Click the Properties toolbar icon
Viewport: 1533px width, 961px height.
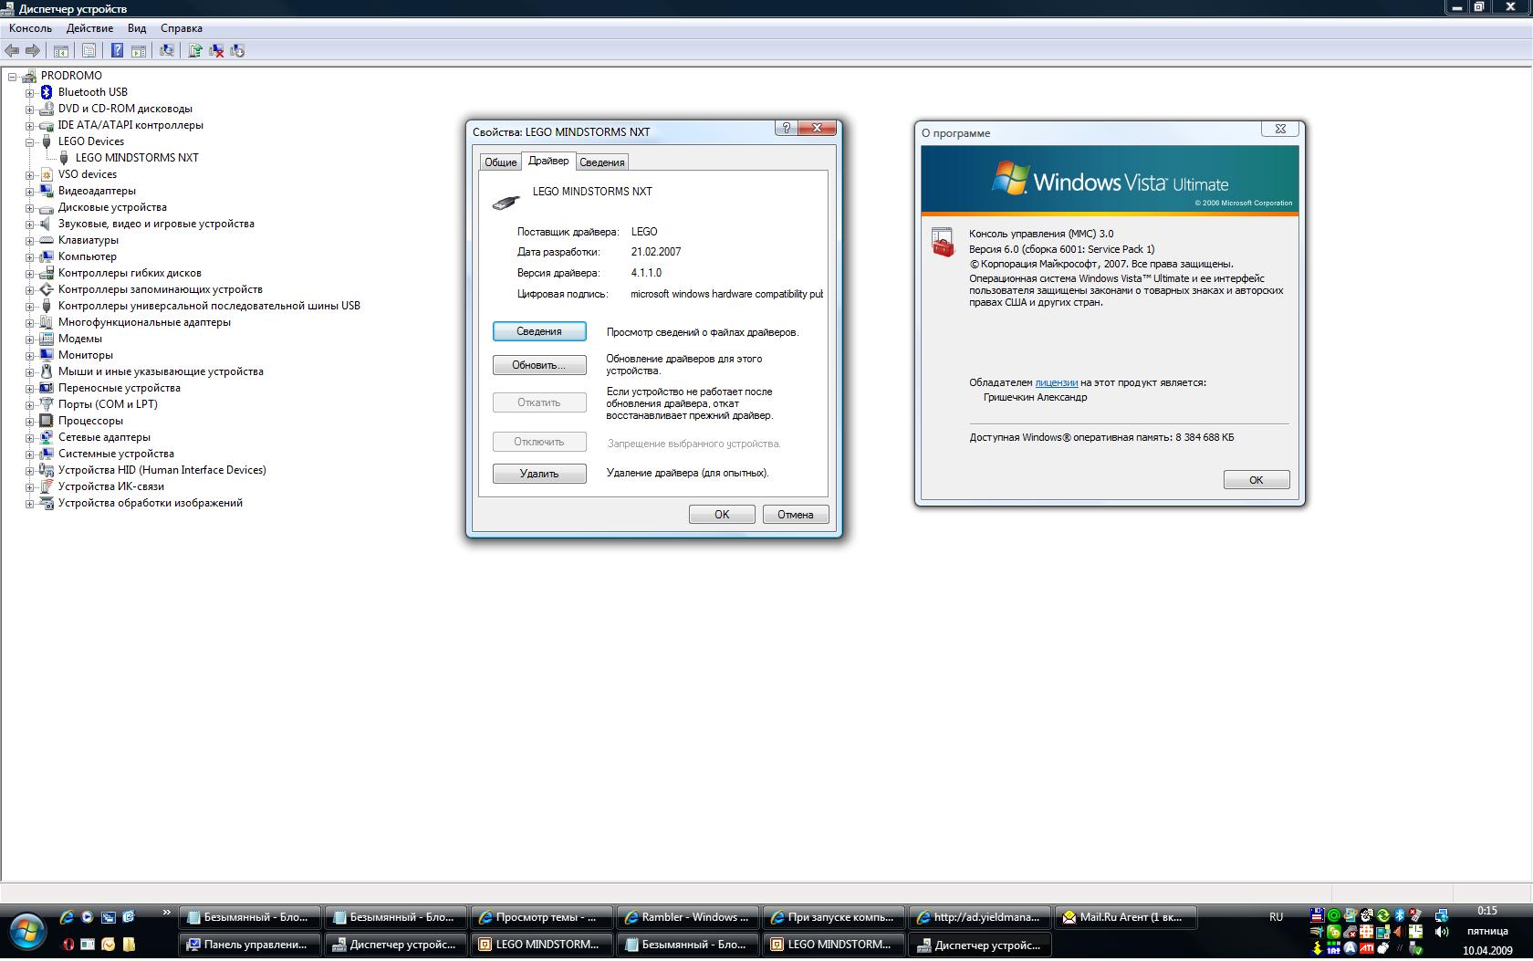click(89, 51)
